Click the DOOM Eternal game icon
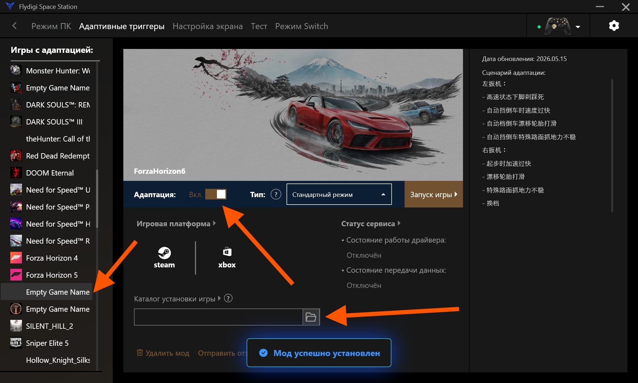The image size is (638, 383). point(16,173)
